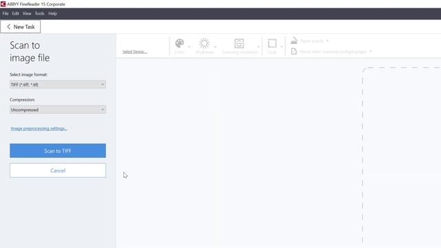This screenshot has height=248, width=441.
Task: Click the multiple pages pause icon
Action: pos(294,52)
